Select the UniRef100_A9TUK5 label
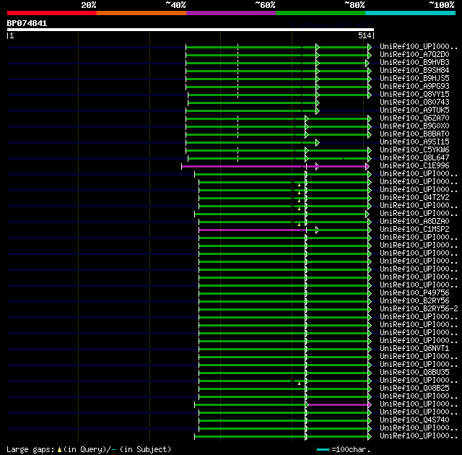Screen dimensions: 462x455 (x=414, y=110)
